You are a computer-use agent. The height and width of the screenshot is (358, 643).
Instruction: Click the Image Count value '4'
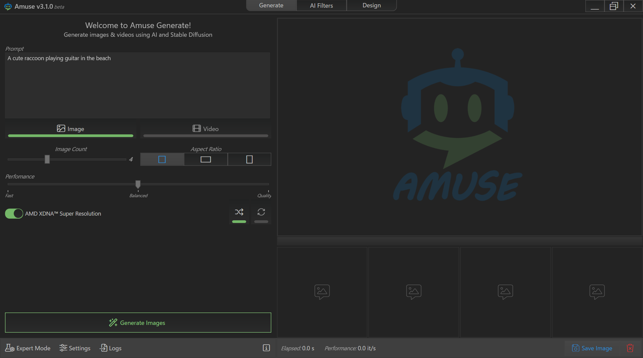click(131, 159)
